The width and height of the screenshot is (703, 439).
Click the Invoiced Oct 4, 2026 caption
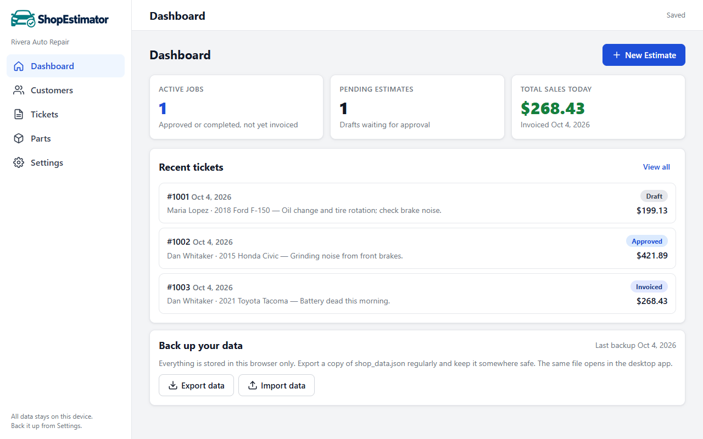[x=555, y=125]
